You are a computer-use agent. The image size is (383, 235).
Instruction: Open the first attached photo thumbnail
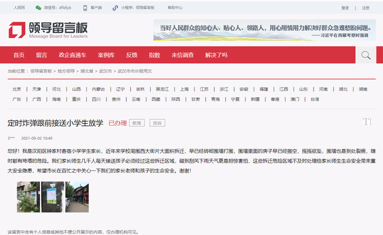coord(28,197)
